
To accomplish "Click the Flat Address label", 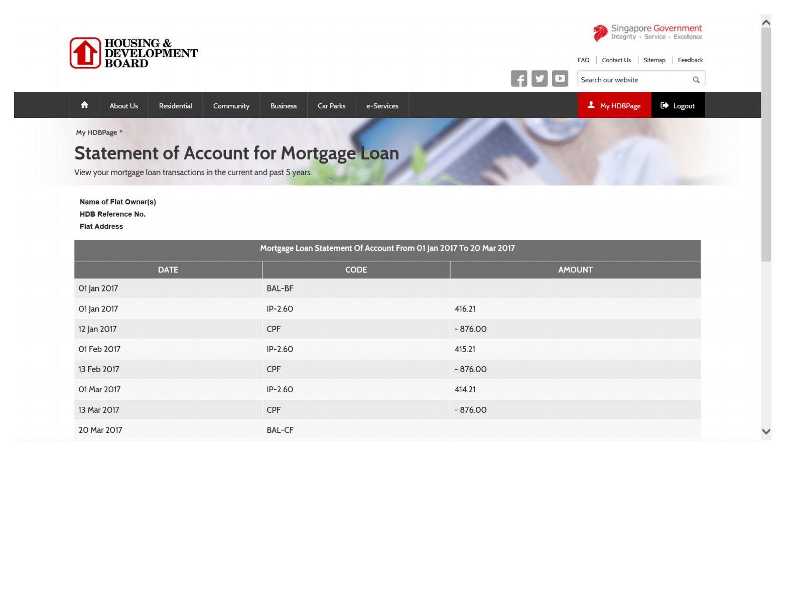I will pyautogui.click(x=101, y=226).
